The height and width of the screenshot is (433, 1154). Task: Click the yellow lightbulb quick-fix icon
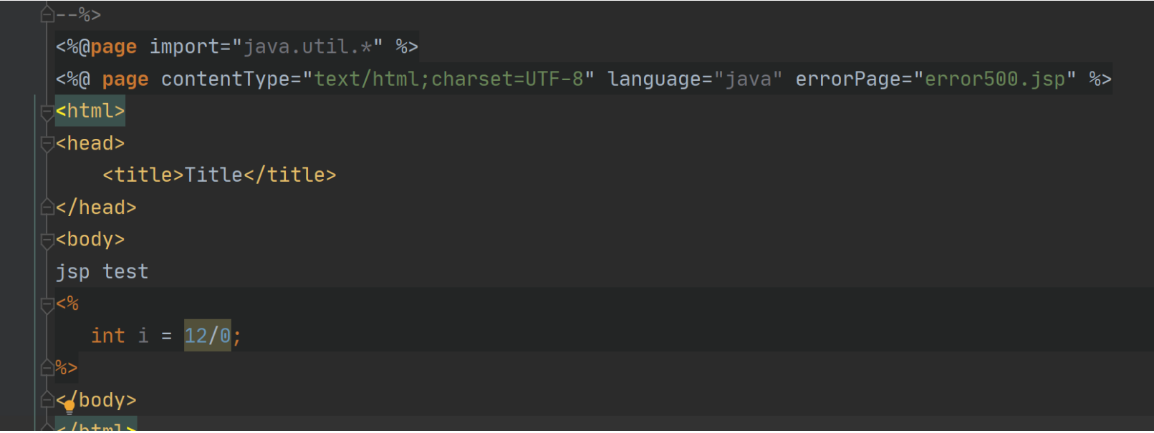tap(69, 407)
